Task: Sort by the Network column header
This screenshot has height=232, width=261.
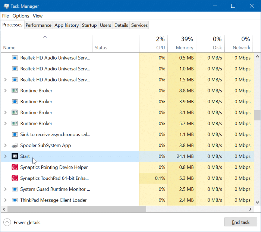Action: click(239, 44)
